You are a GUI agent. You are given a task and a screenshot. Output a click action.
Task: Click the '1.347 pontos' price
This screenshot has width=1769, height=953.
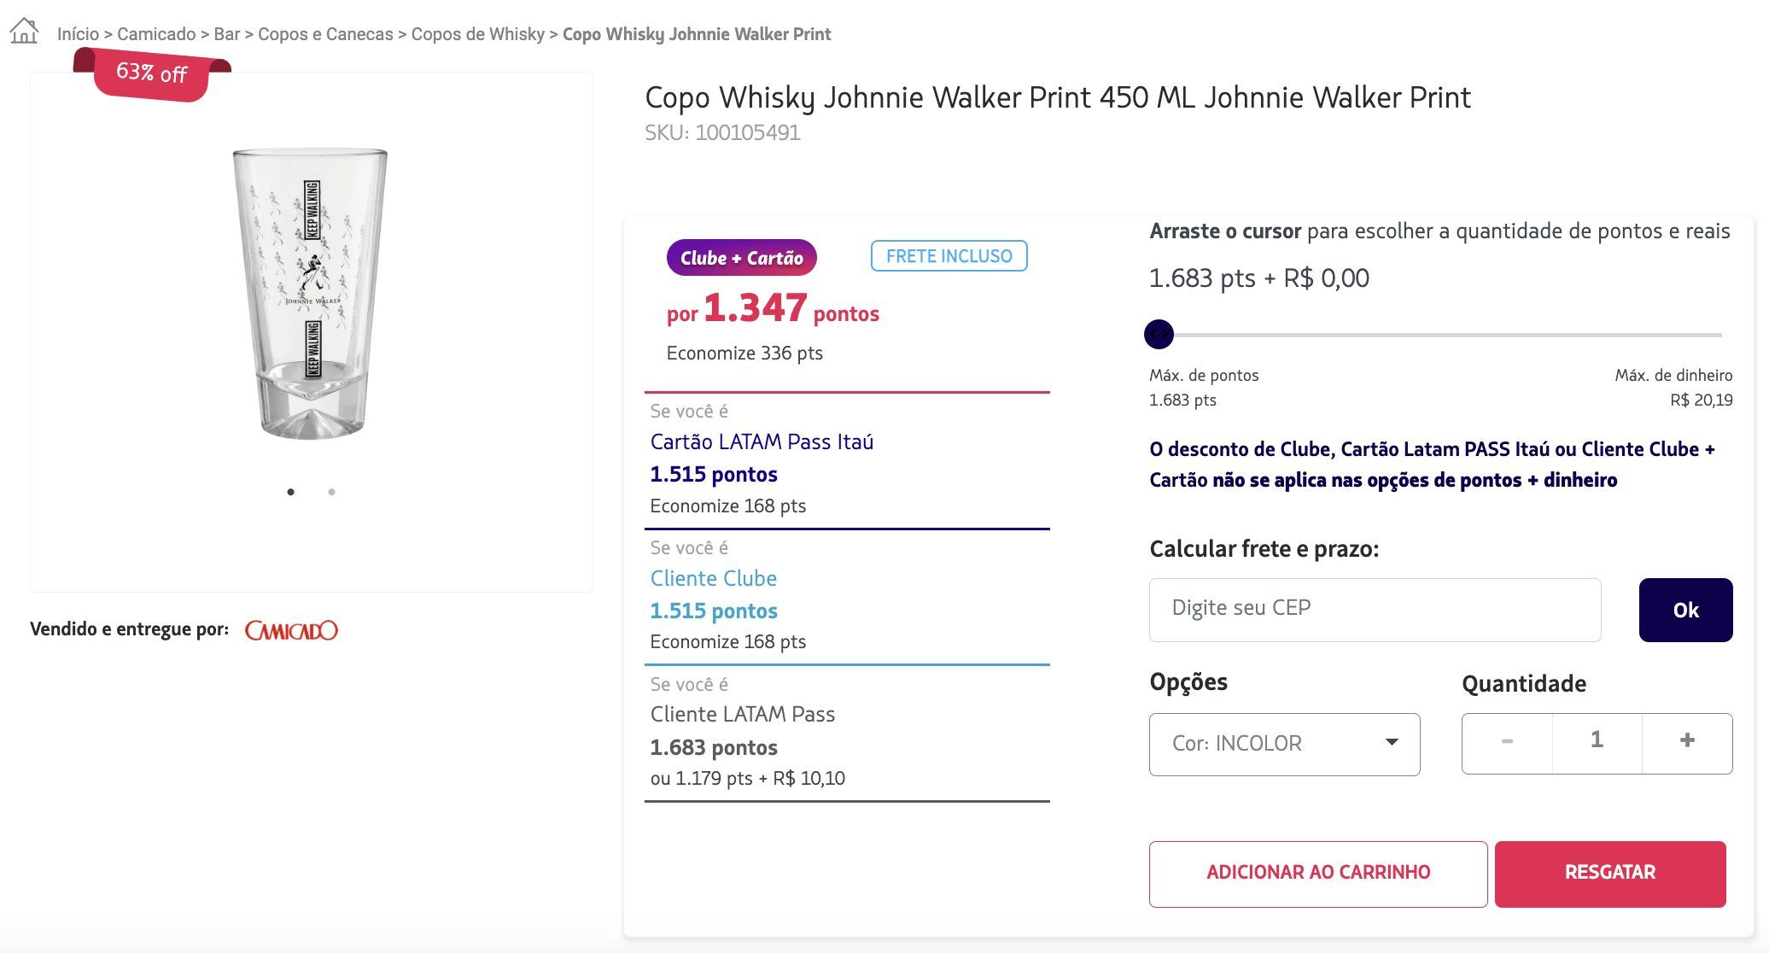791,309
